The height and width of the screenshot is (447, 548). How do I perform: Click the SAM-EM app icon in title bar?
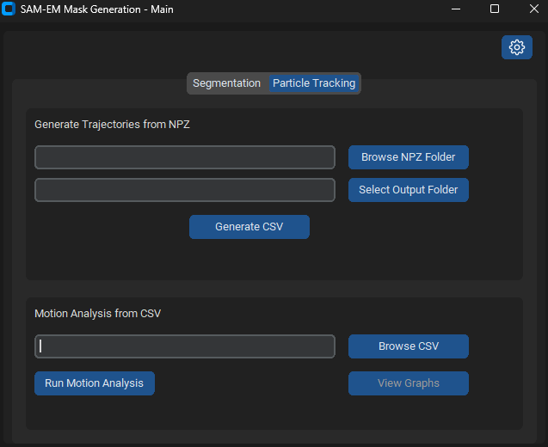pos(9,9)
